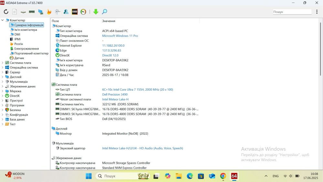Select Тест in the tree
This screenshot has width=323, height=182.
tap(13, 124)
